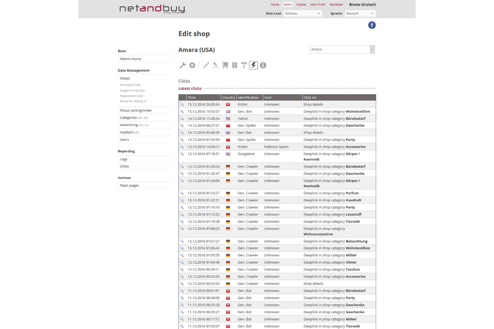Go to the Home menu item

275,5
